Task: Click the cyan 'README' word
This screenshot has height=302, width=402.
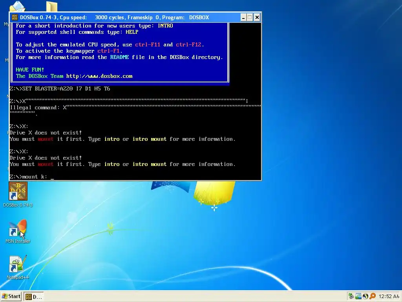Action: (119, 57)
